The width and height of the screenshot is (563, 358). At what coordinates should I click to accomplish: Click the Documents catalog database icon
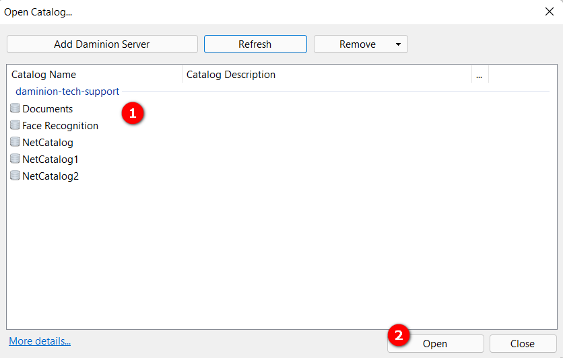(15, 108)
